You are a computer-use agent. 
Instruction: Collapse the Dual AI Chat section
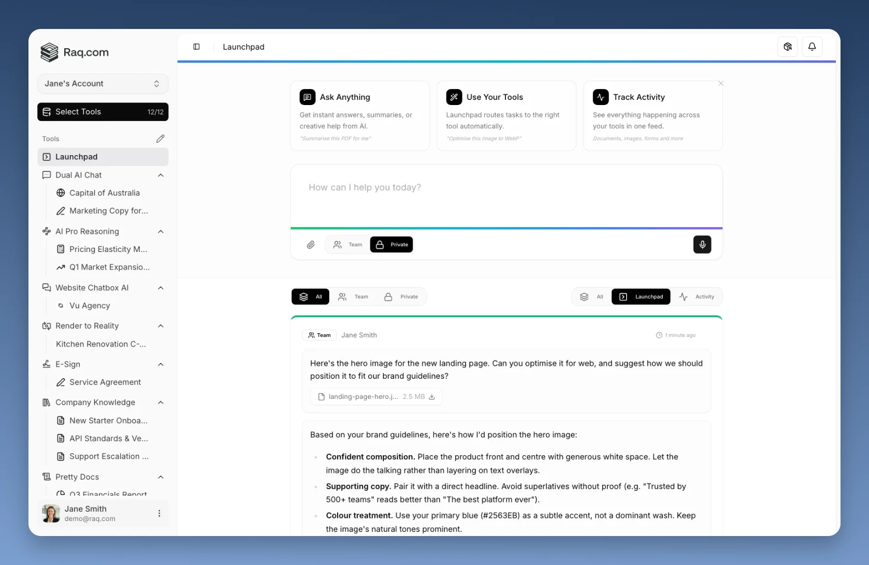(x=161, y=175)
